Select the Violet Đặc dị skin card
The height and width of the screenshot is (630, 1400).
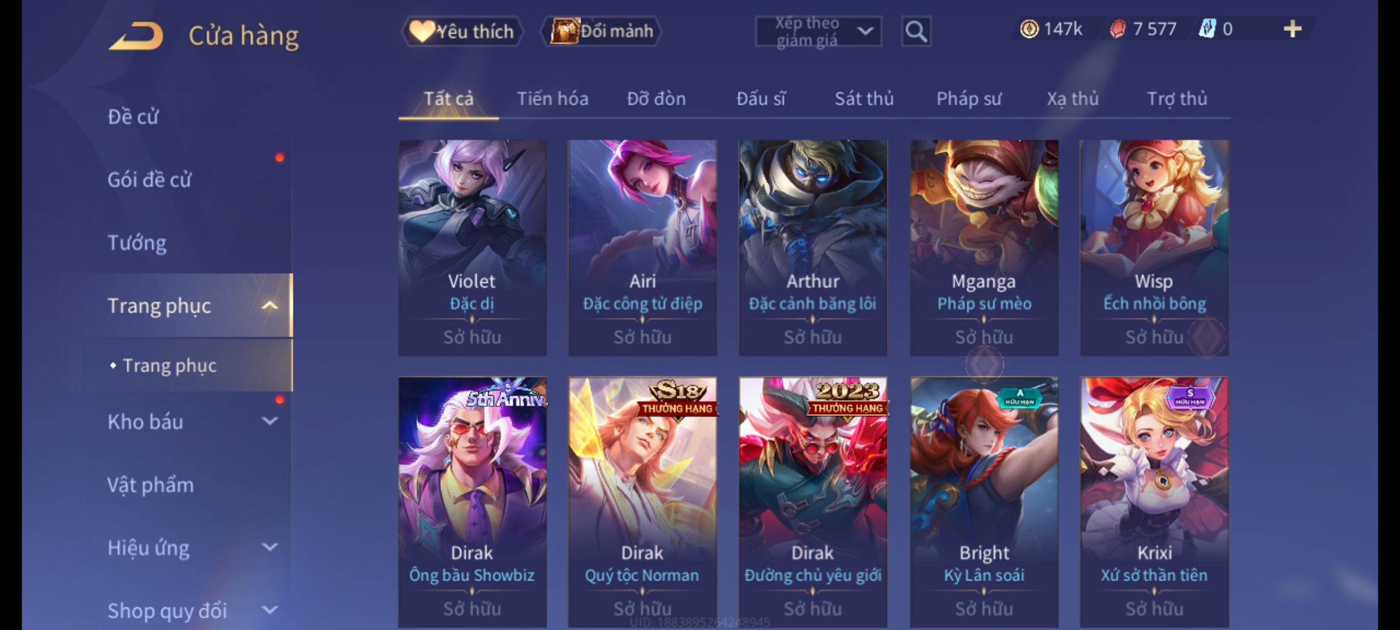[473, 248]
